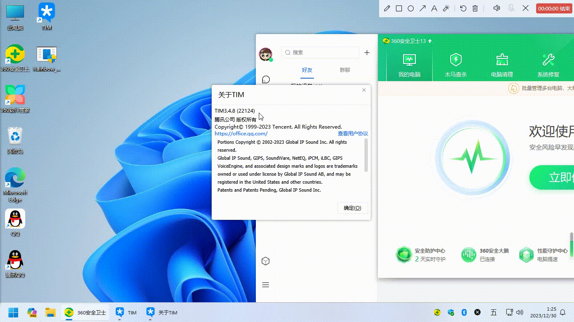Open File Explorer from the taskbar
The height and width of the screenshot is (322, 574).
click(x=50, y=313)
